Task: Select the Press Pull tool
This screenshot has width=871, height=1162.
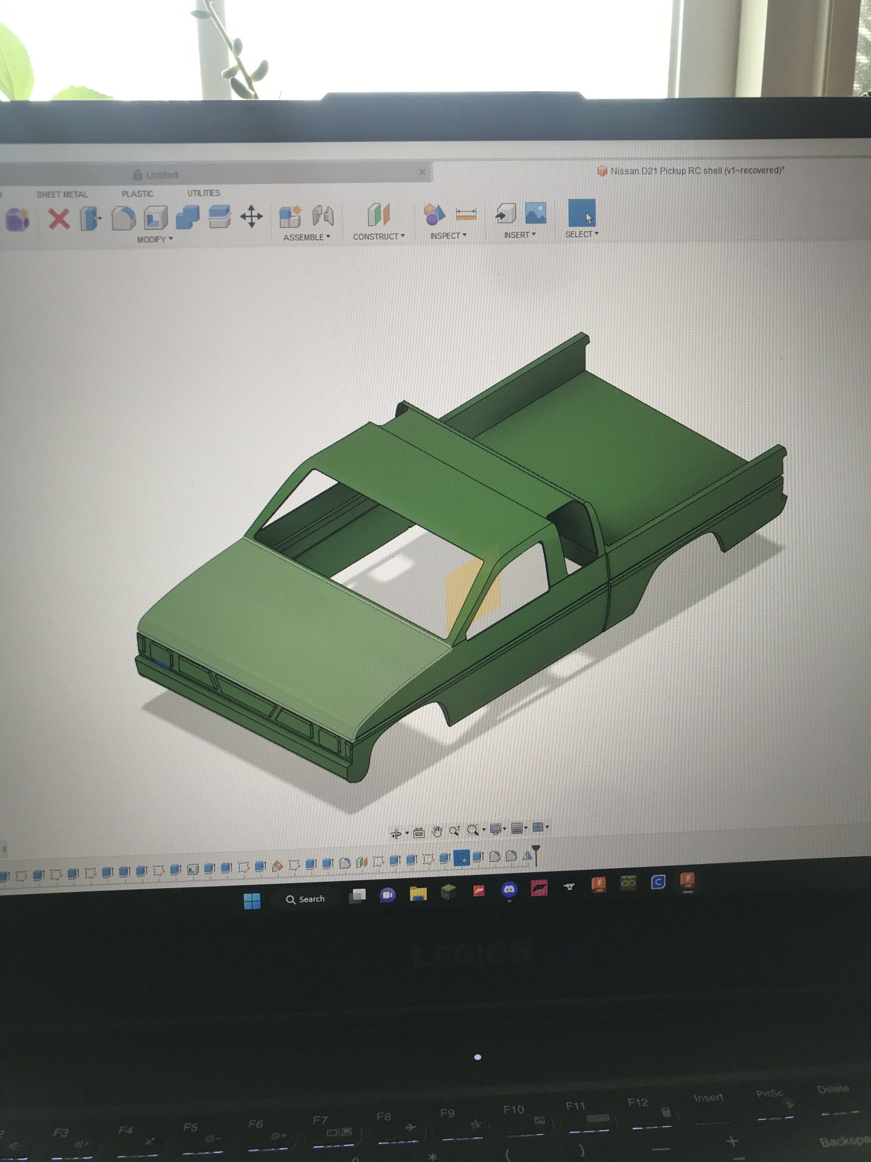Action: (90, 218)
